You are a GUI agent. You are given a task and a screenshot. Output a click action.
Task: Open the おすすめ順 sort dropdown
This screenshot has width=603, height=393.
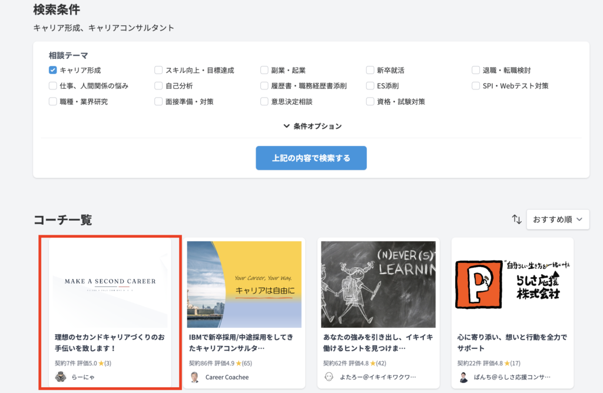tap(557, 219)
